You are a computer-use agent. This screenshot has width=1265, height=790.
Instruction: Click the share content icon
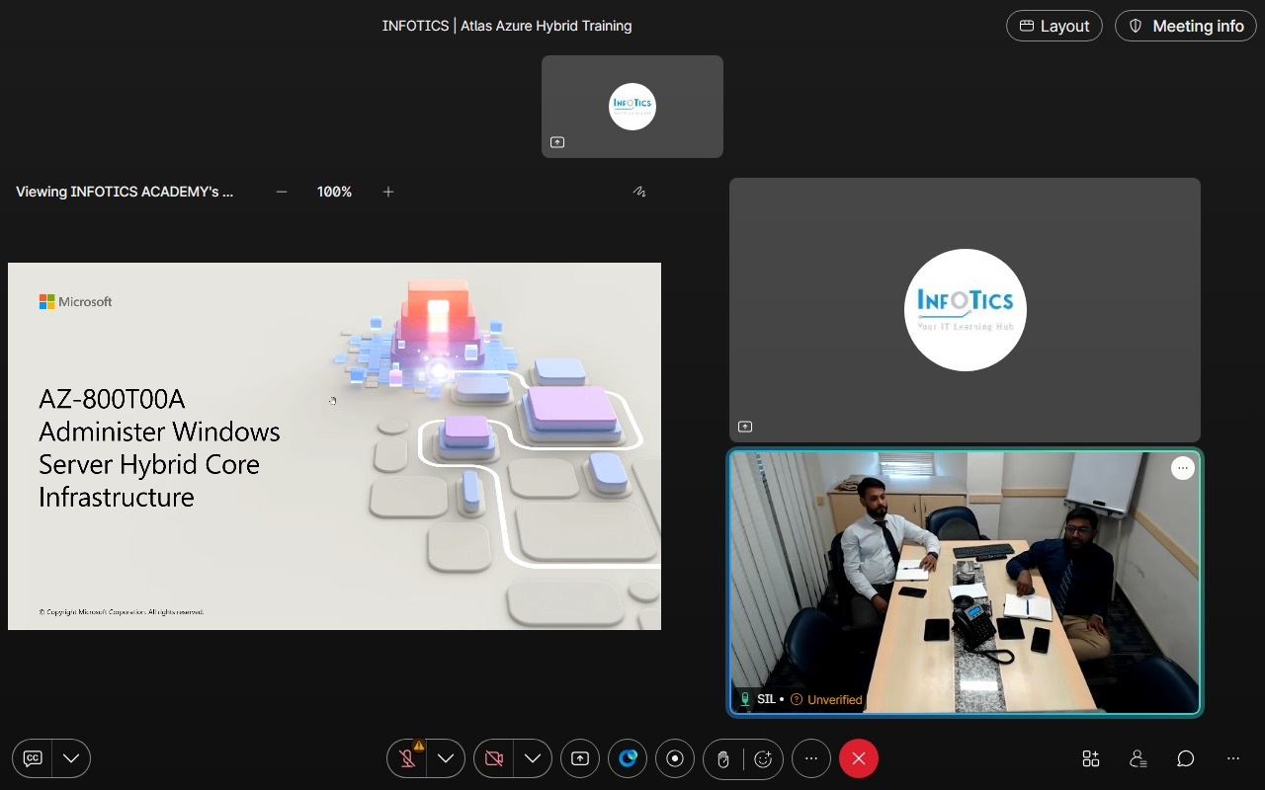coord(580,758)
